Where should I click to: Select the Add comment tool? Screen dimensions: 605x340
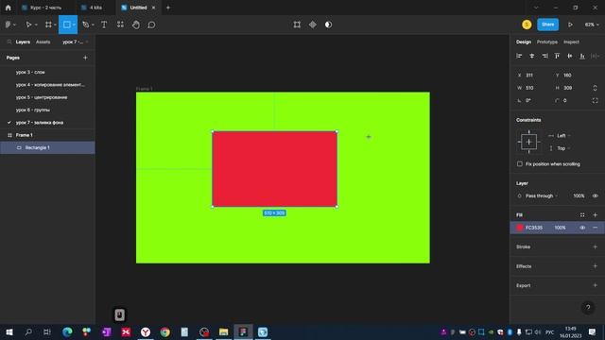(x=151, y=25)
